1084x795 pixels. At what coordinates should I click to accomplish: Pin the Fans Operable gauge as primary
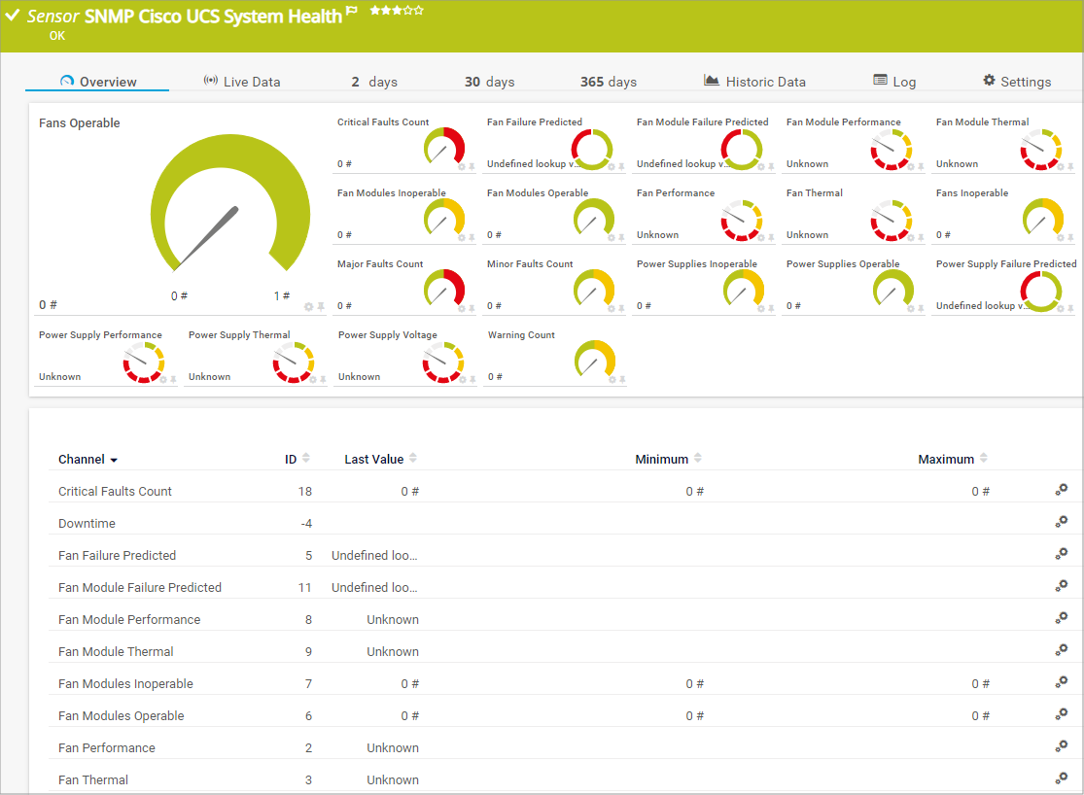[x=321, y=307]
